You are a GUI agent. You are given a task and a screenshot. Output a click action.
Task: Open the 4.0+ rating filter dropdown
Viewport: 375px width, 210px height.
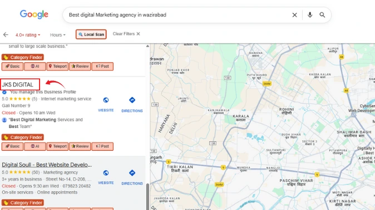click(28, 35)
